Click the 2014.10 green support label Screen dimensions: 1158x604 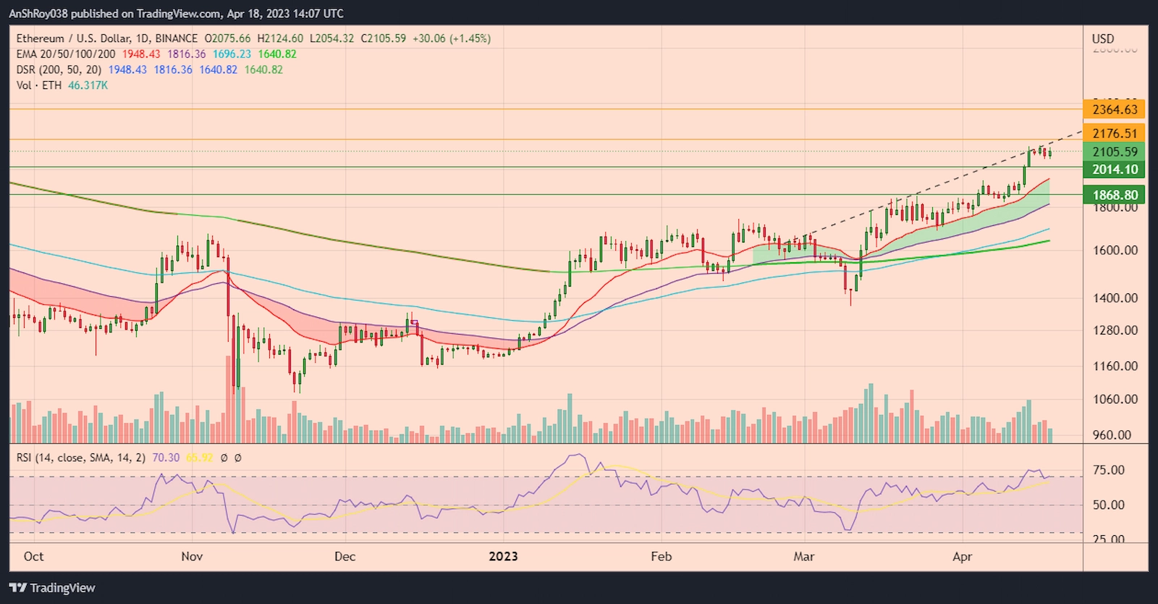point(1115,169)
